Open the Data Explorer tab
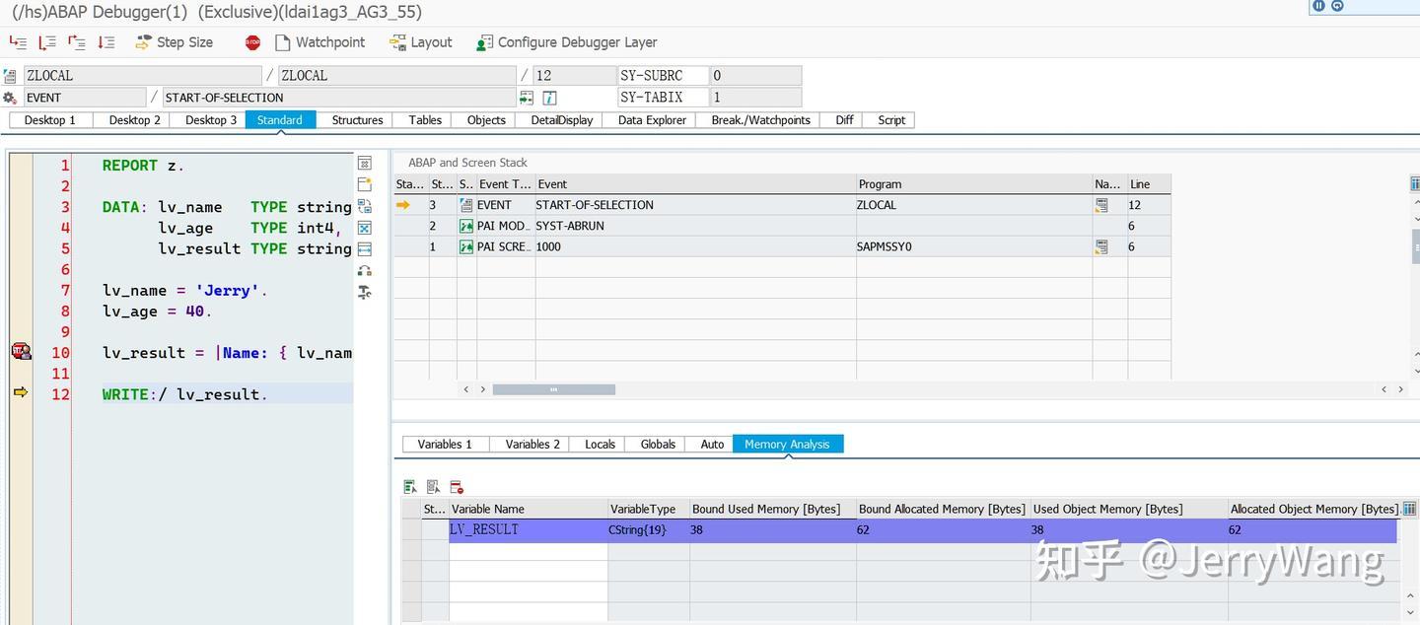Screen dimensions: 1420x625 [652, 120]
